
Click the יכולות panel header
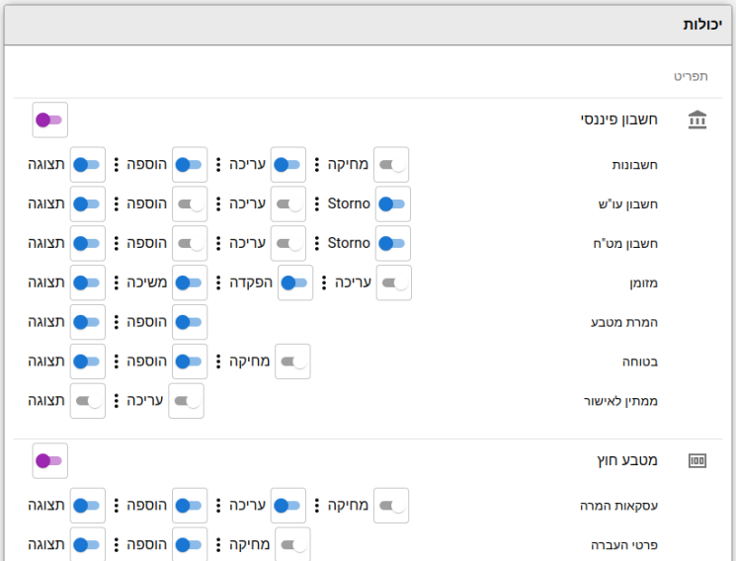(368, 25)
